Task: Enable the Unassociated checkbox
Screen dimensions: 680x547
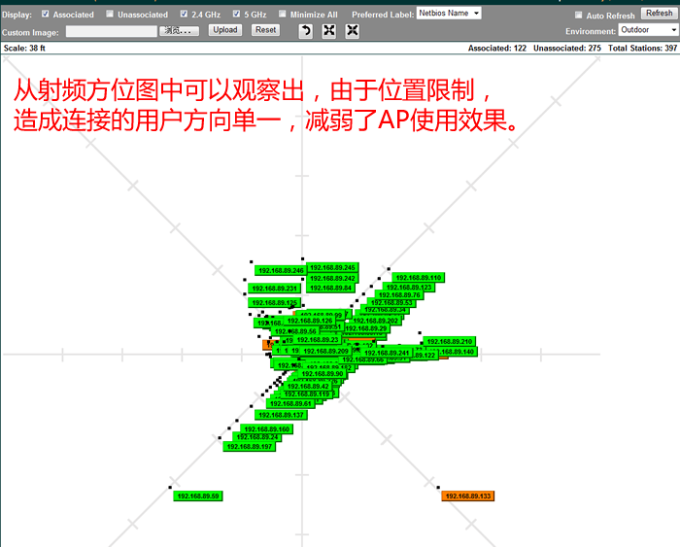Action: (110, 14)
